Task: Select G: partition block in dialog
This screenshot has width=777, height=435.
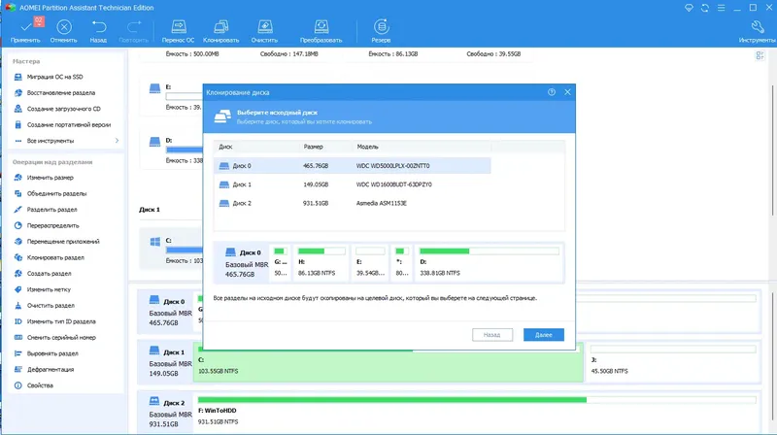Action: pyautogui.click(x=281, y=262)
